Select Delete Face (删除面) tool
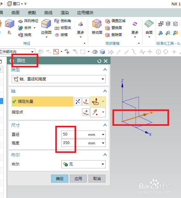This screenshot has height=198, width=181. coord(114,35)
